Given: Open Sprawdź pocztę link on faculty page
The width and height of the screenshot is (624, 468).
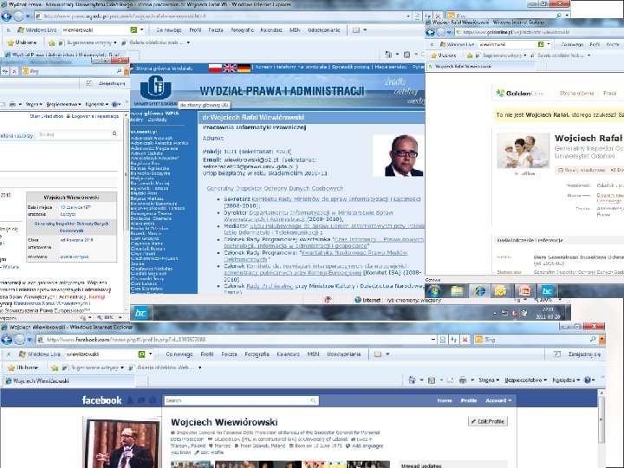Looking at the screenshot, I should tap(350, 67).
